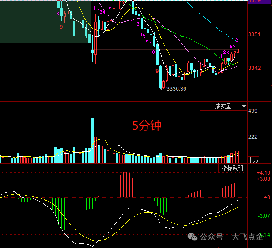
Task: Click the 3342 price axis label
Action: (x=256, y=68)
